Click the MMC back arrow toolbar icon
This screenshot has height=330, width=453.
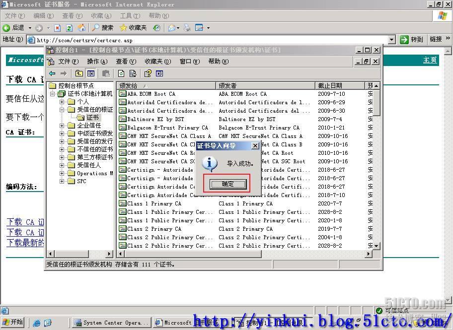point(52,73)
